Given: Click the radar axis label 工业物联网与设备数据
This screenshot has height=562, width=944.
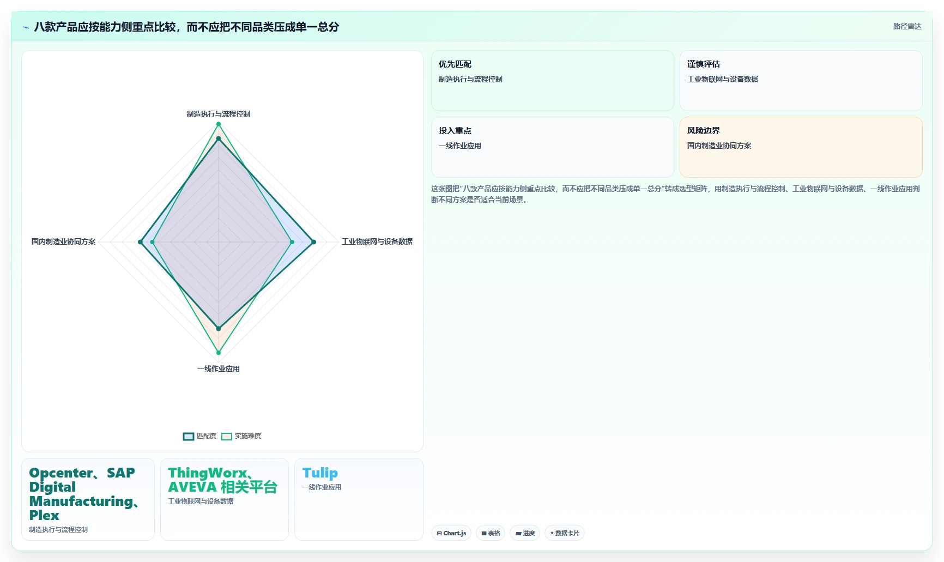Looking at the screenshot, I should point(377,241).
